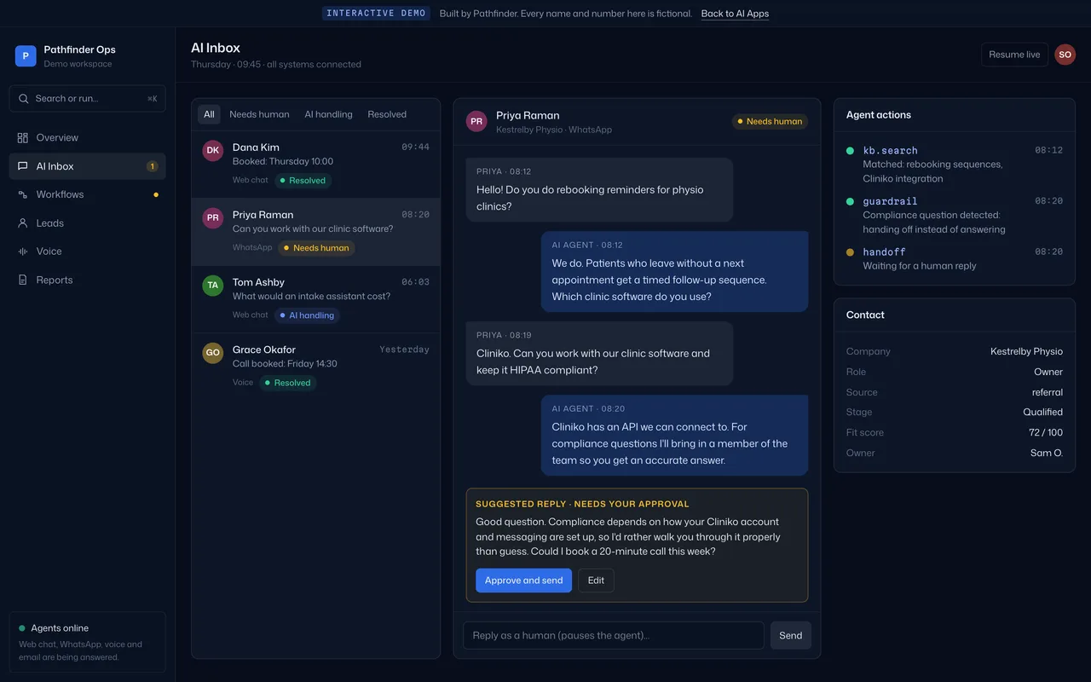Click the Reply as a human field
Screen dimensions: 1091x682
614,635
